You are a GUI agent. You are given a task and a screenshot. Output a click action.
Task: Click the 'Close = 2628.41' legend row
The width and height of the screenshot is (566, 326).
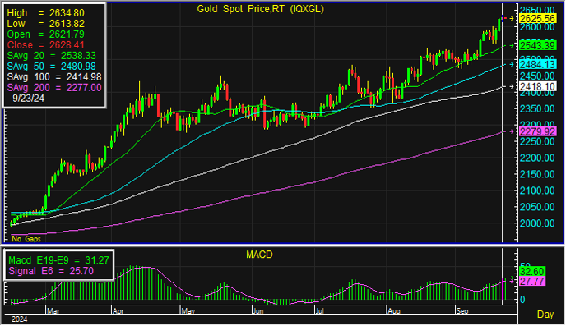click(x=45, y=45)
